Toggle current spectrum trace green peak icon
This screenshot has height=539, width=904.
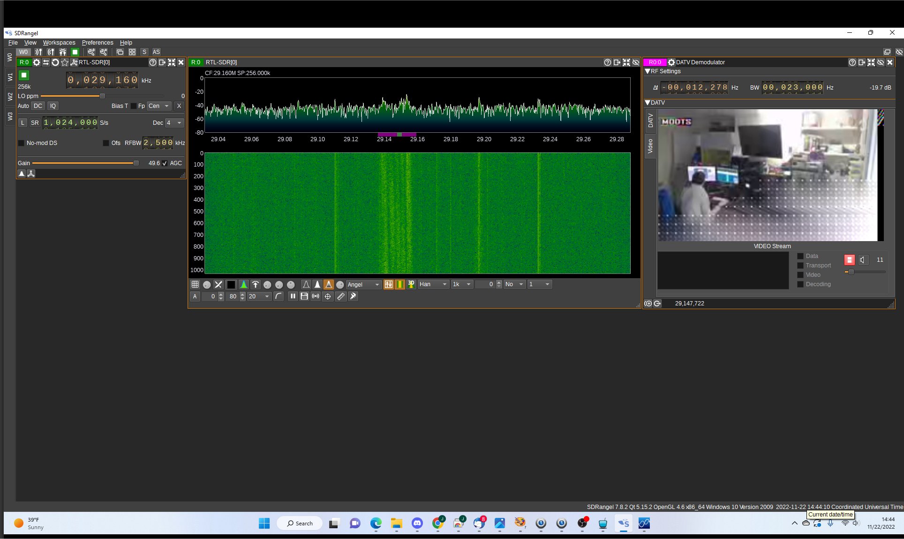pos(244,284)
